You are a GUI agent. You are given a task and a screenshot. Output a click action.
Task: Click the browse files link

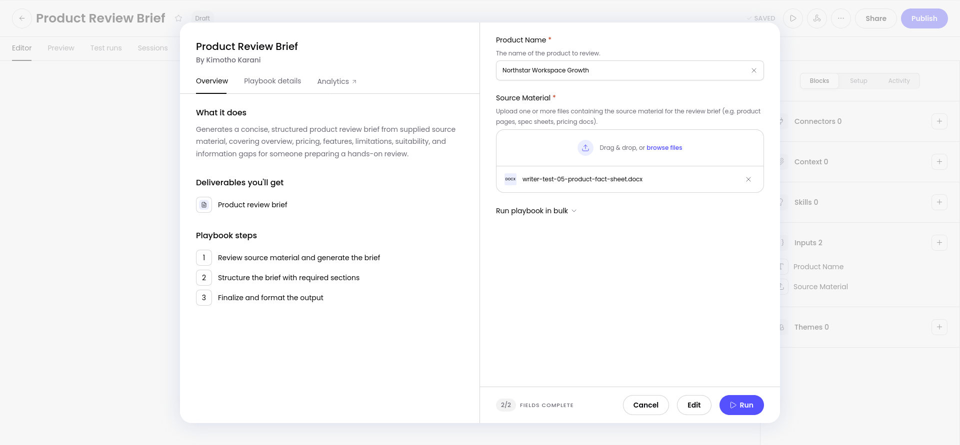664,148
